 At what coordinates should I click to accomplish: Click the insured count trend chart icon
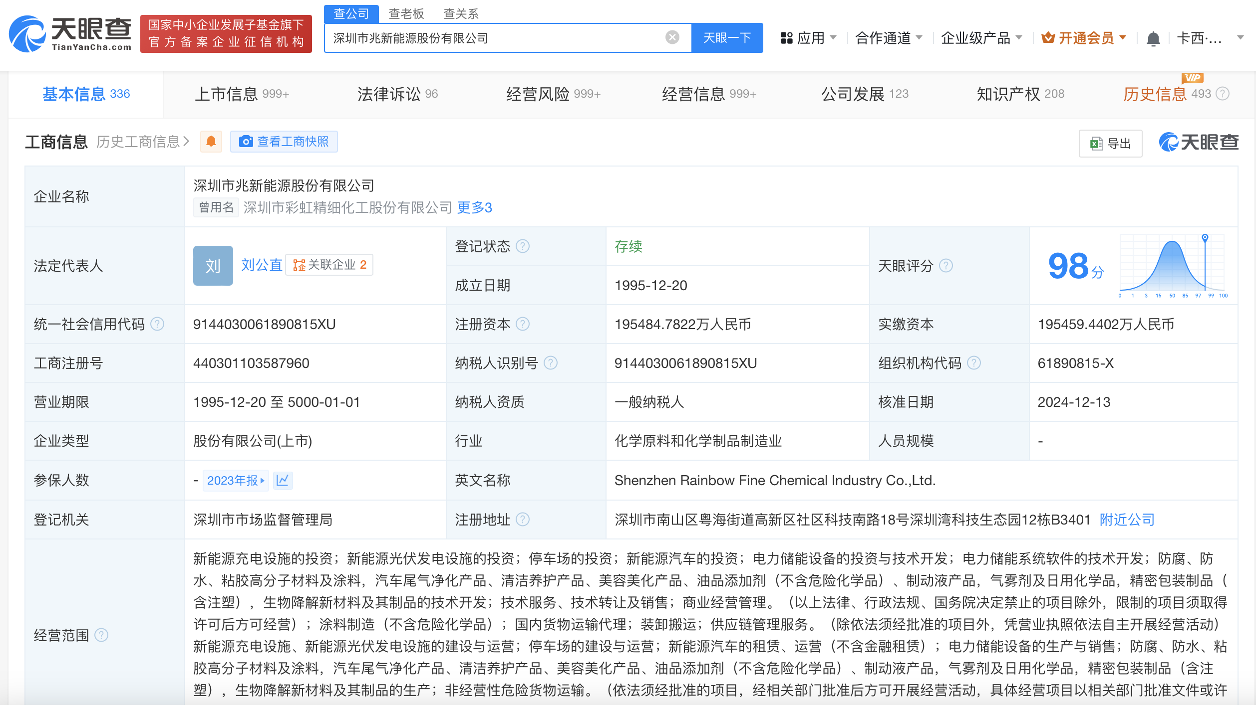283,480
